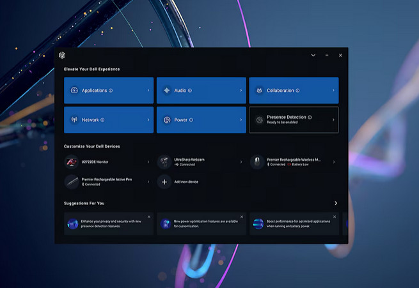
Task: Select the U2722DE Monitor label
Action: (x=95, y=162)
